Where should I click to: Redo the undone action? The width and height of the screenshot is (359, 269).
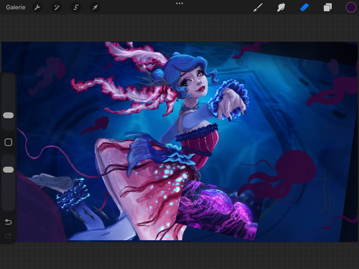coord(8,236)
